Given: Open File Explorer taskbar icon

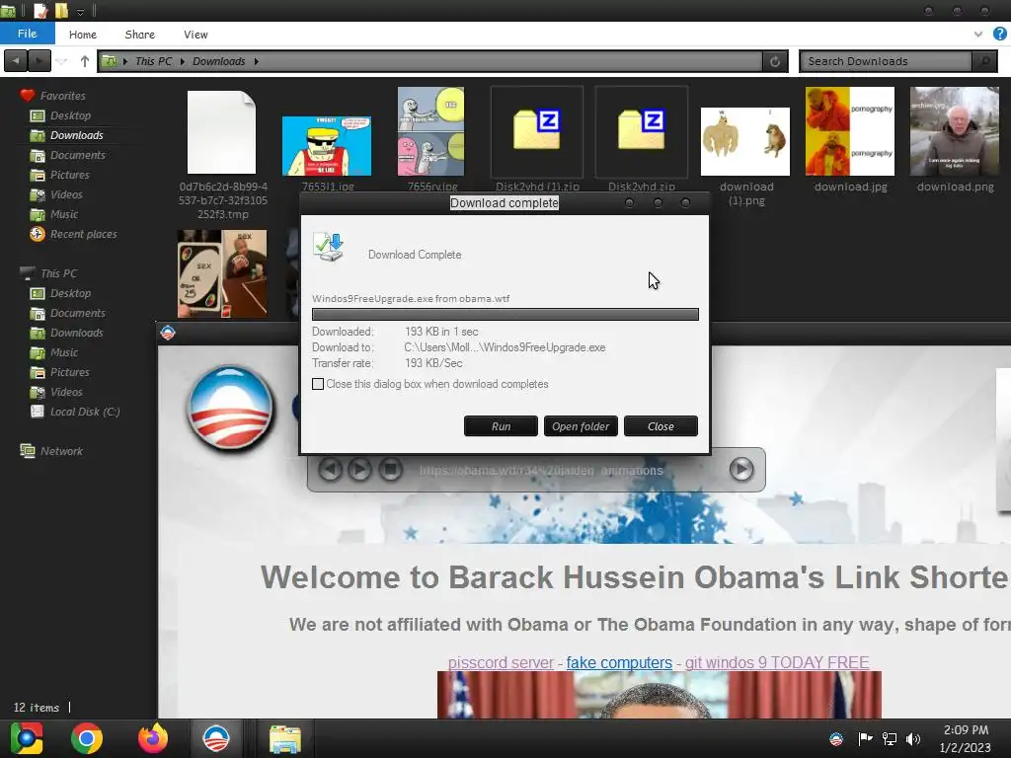Looking at the screenshot, I should coord(285,738).
